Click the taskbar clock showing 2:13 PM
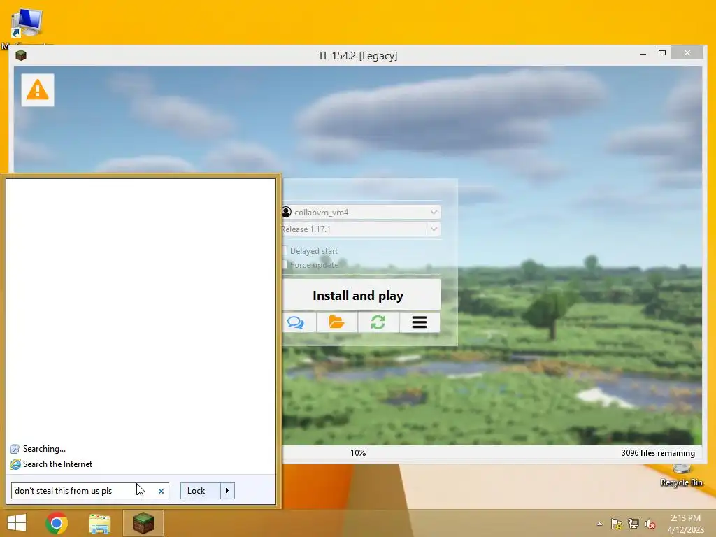Image resolution: width=716 pixels, height=537 pixels. (685, 523)
